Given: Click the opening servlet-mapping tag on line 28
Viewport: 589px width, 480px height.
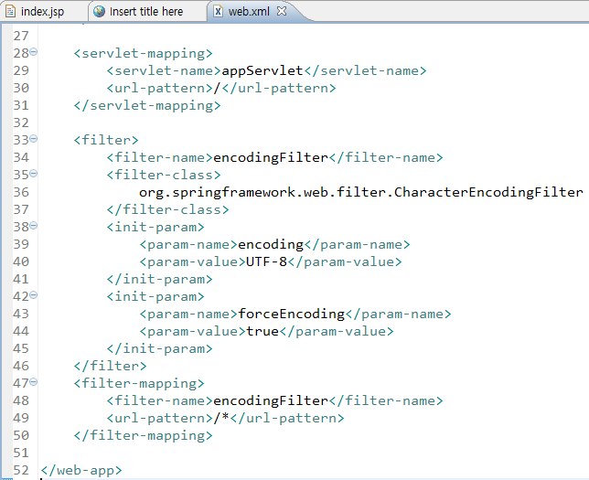Looking at the screenshot, I should (x=143, y=53).
